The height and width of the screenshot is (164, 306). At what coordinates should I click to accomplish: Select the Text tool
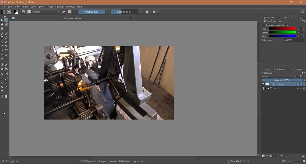pos(6,20)
